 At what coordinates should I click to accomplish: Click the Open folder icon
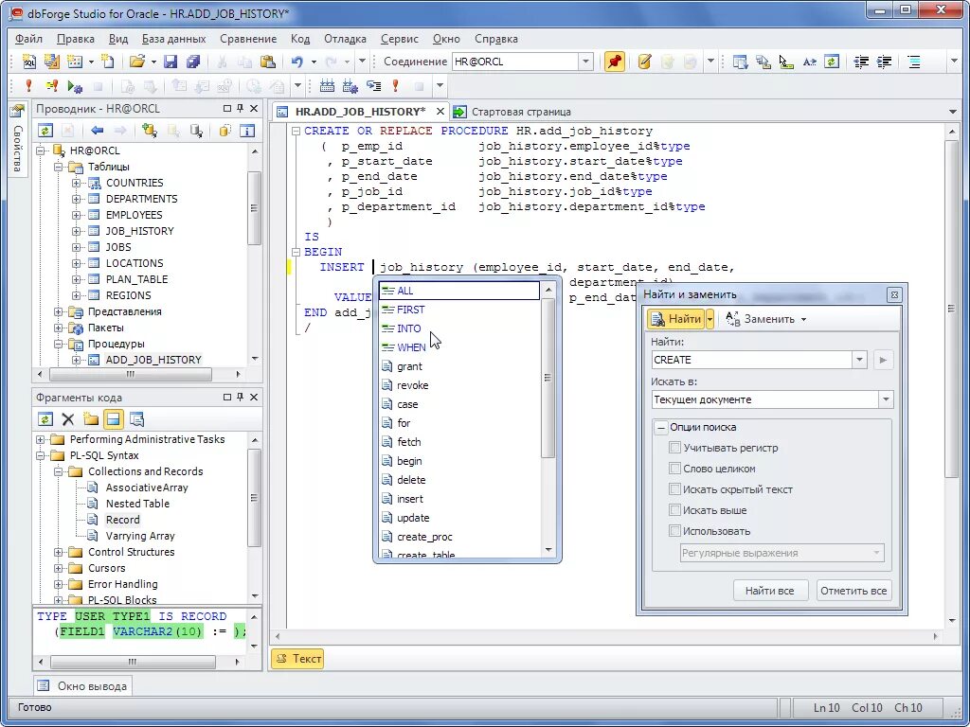coord(136,62)
